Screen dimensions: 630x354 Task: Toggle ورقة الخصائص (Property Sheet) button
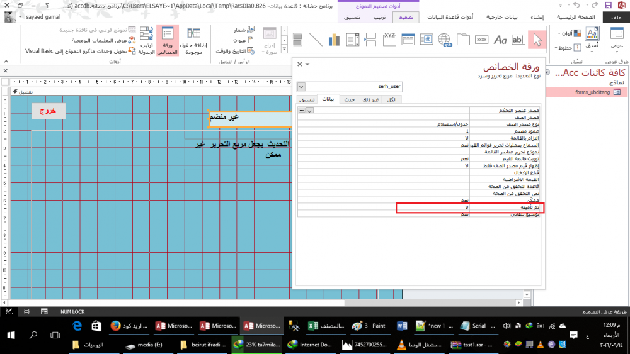[168, 40]
